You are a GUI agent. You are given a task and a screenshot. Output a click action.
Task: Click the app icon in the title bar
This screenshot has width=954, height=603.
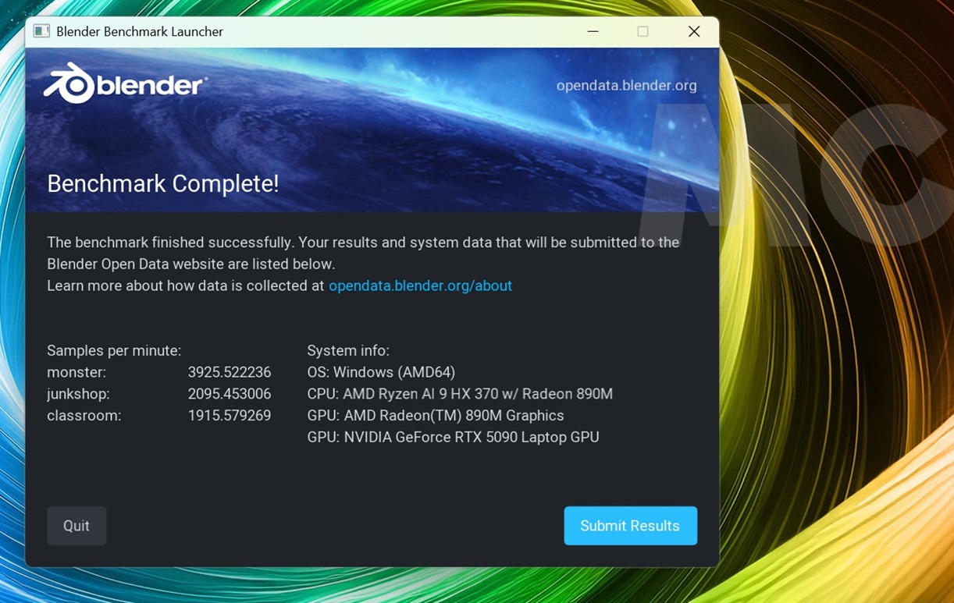pos(41,31)
